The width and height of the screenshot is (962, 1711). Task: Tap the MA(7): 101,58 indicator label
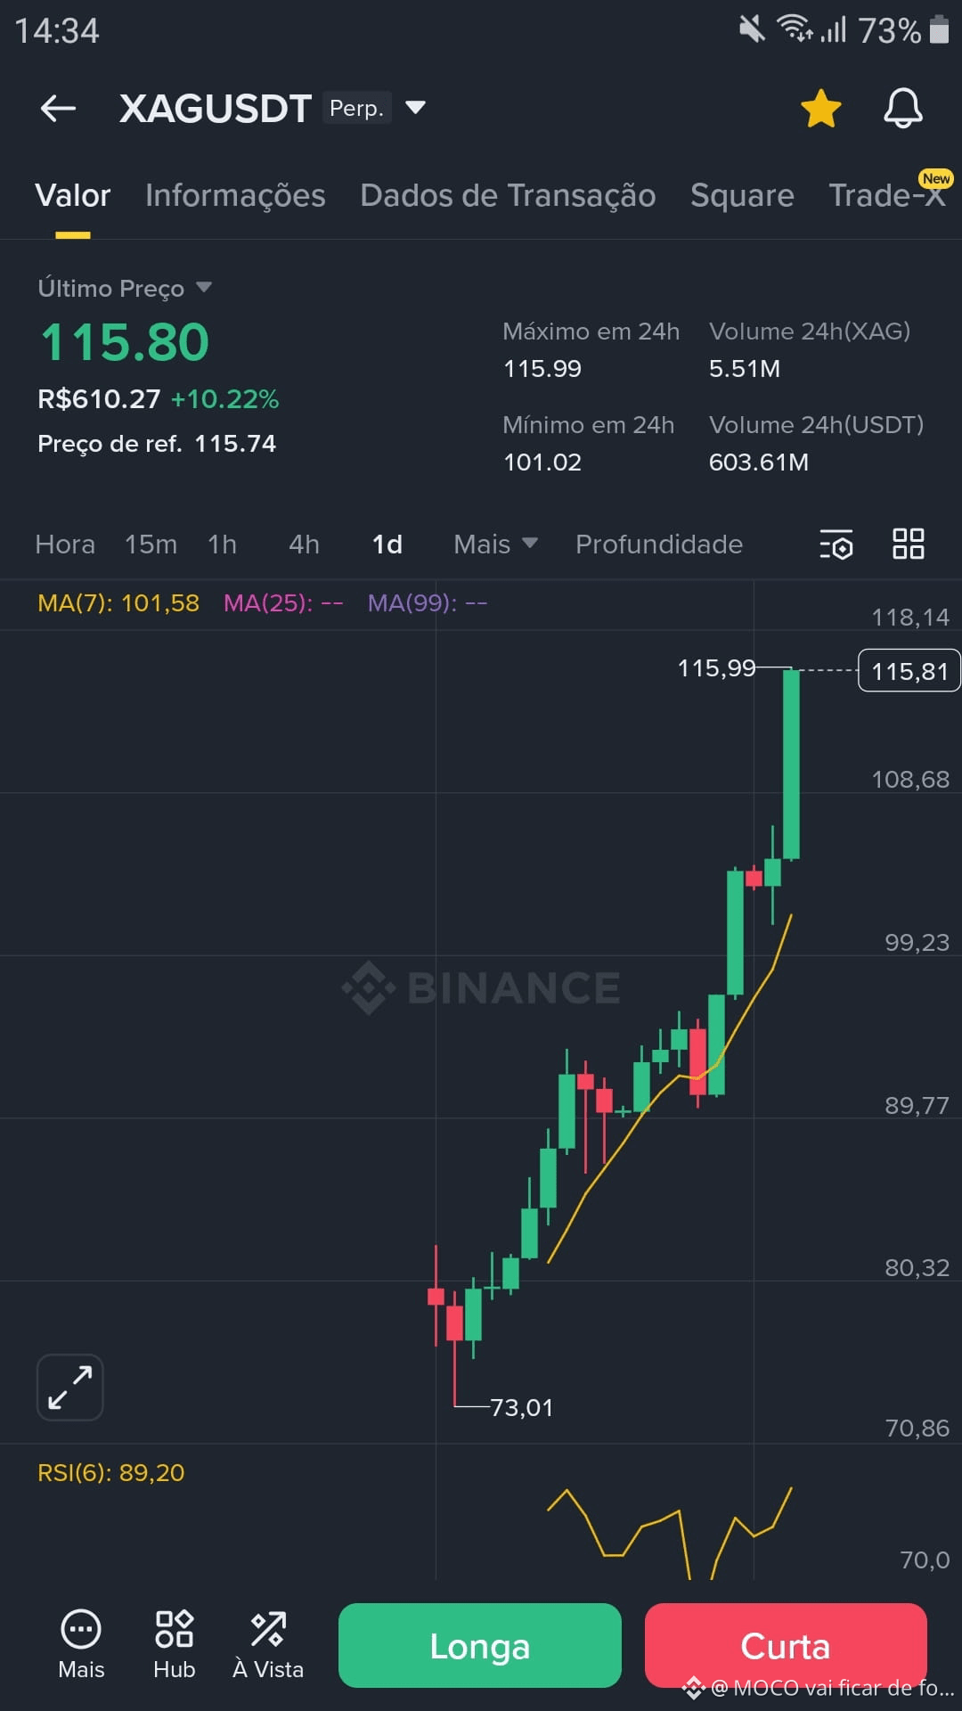(118, 603)
